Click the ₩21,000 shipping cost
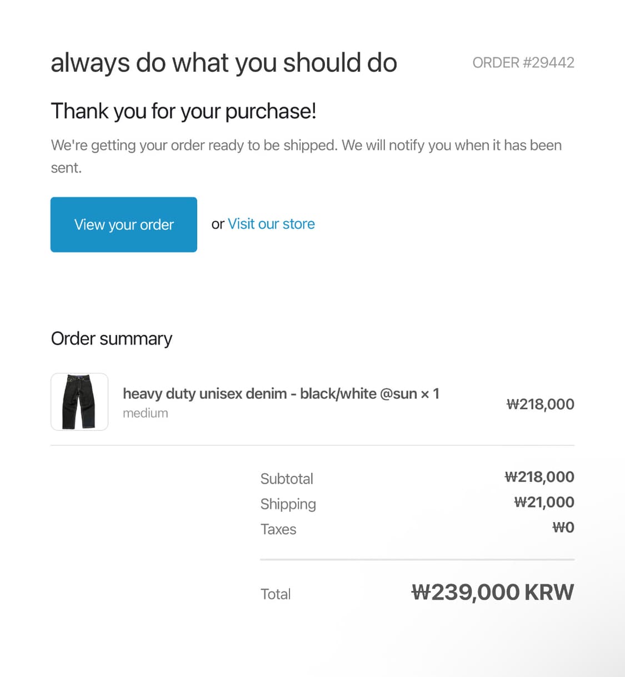 pyautogui.click(x=544, y=502)
